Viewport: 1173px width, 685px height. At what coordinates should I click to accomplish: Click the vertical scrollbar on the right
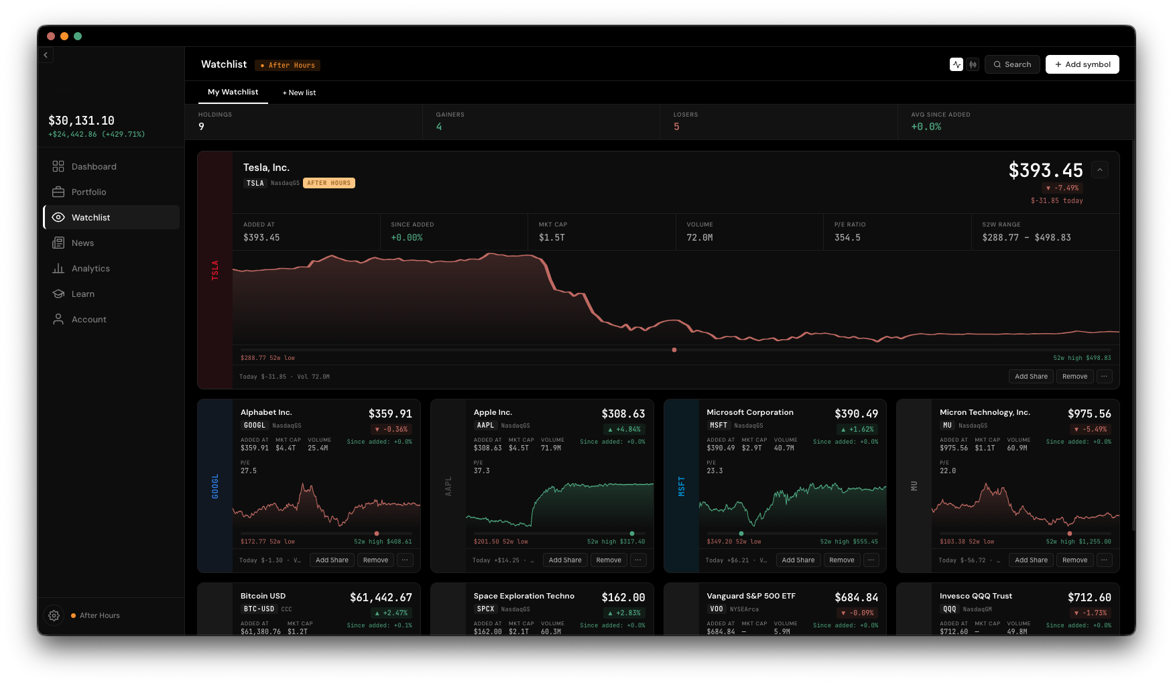1133,335
